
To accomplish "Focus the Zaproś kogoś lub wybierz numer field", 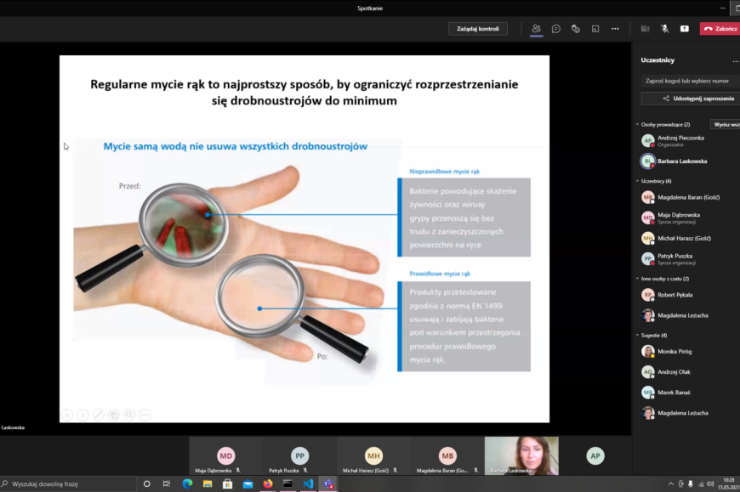I will [691, 81].
